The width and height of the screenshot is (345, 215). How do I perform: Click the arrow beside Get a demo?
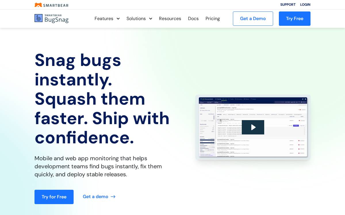pyautogui.click(x=113, y=197)
